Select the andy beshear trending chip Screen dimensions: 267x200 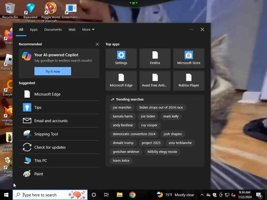pos(123,125)
